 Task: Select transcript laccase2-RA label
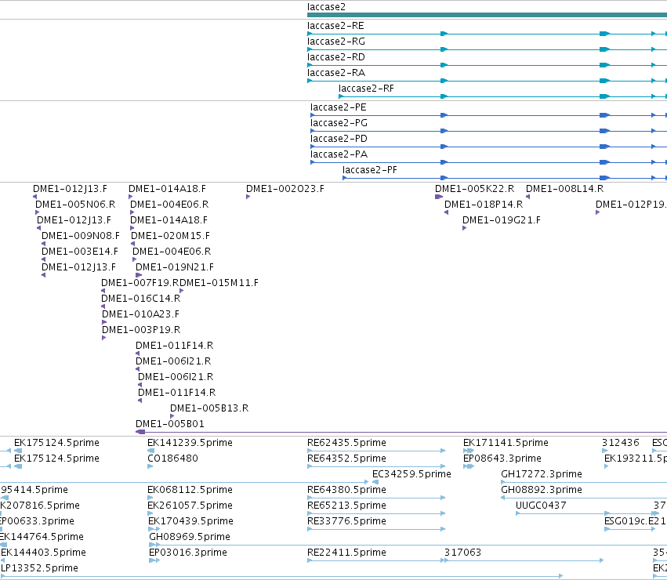pyautogui.click(x=336, y=73)
